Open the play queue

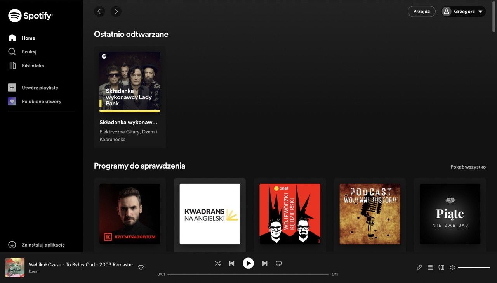click(x=430, y=267)
